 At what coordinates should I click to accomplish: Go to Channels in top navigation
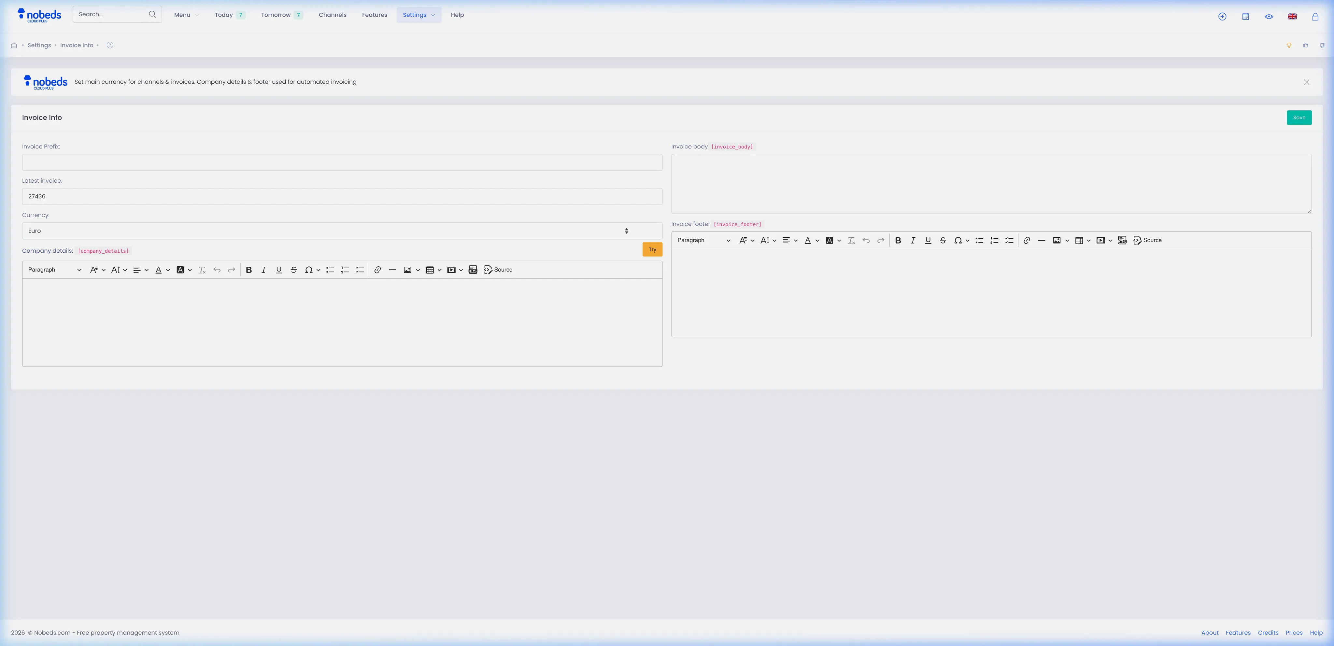click(x=333, y=15)
